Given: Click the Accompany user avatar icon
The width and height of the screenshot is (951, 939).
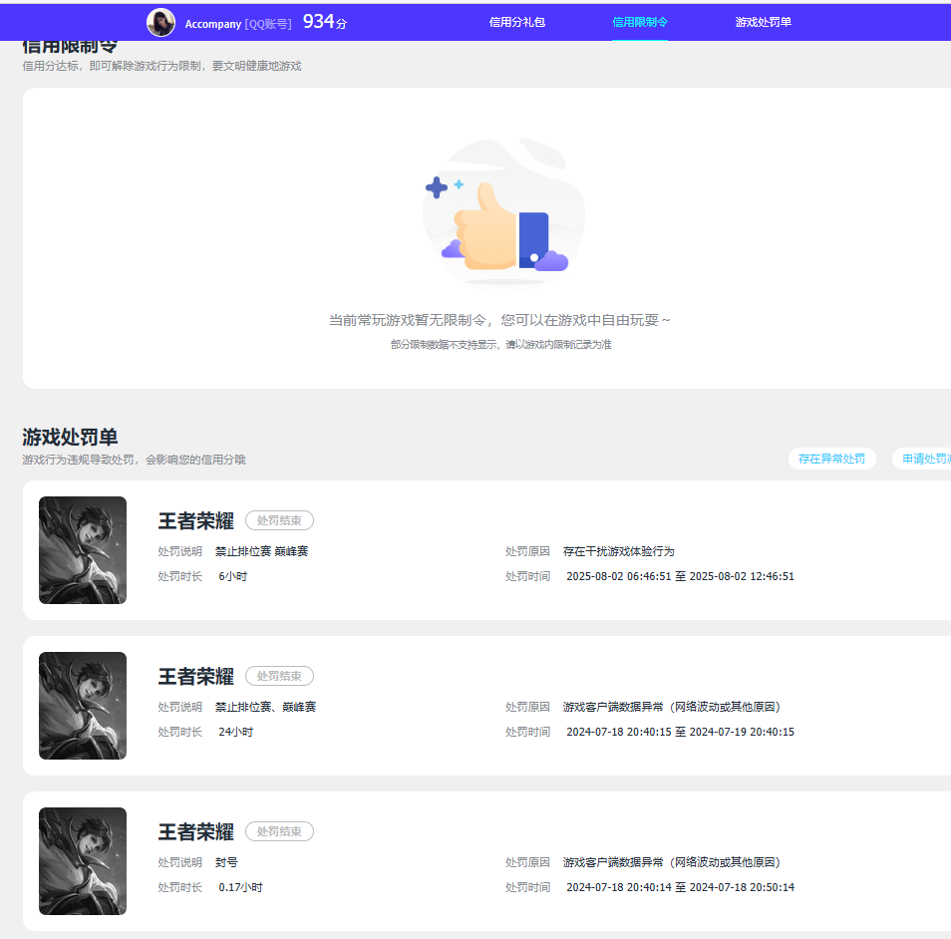Looking at the screenshot, I should [160, 22].
